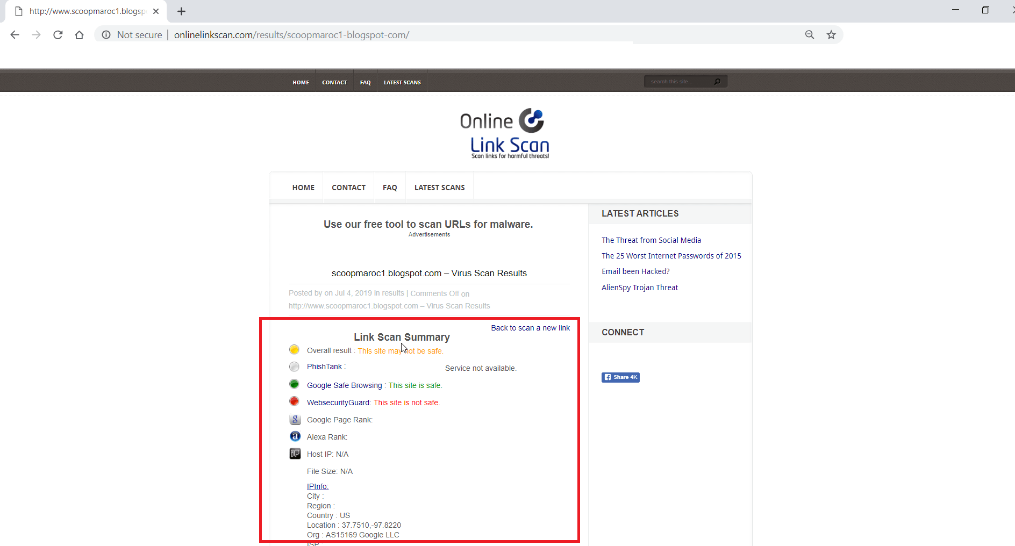Click the browser address bar URL

pos(291,35)
